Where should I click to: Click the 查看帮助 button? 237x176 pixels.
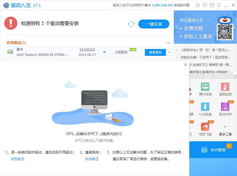[x=155, y=52]
